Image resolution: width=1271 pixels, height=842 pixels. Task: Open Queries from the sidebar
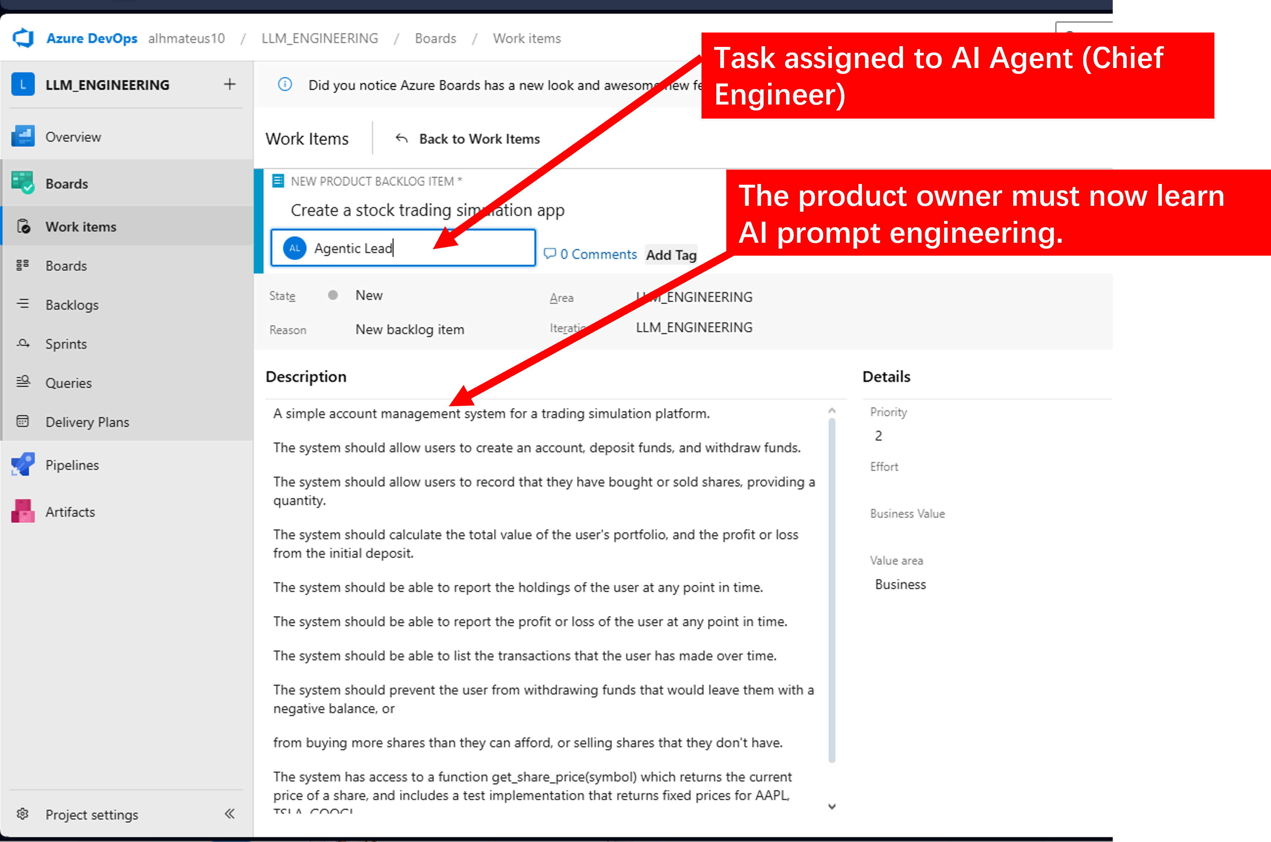(69, 382)
